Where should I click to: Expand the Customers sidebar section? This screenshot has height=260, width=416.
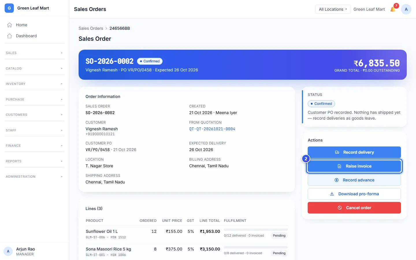34,115
